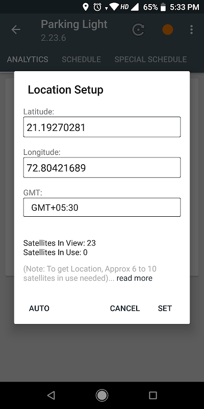204x409 pixels.
Task: Tap the back arrow icon
Action: coord(16,30)
